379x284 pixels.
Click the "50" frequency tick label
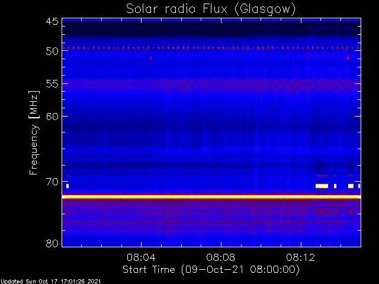coord(52,51)
